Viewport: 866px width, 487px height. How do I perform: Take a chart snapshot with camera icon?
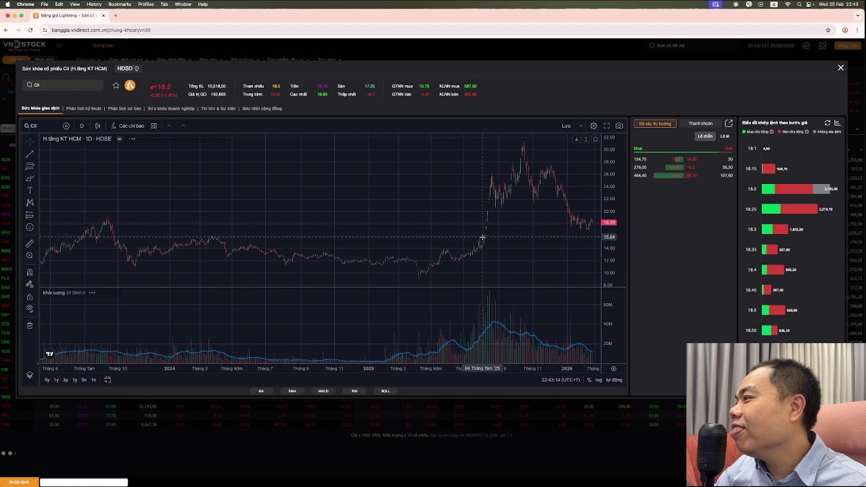click(619, 126)
